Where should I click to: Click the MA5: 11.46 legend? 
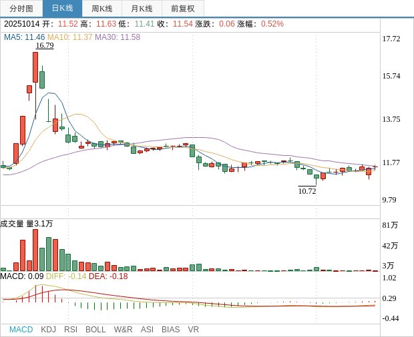(x=24, y=37)
